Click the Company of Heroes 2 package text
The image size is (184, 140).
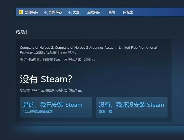pyautogui.click(x=88, y=50)
